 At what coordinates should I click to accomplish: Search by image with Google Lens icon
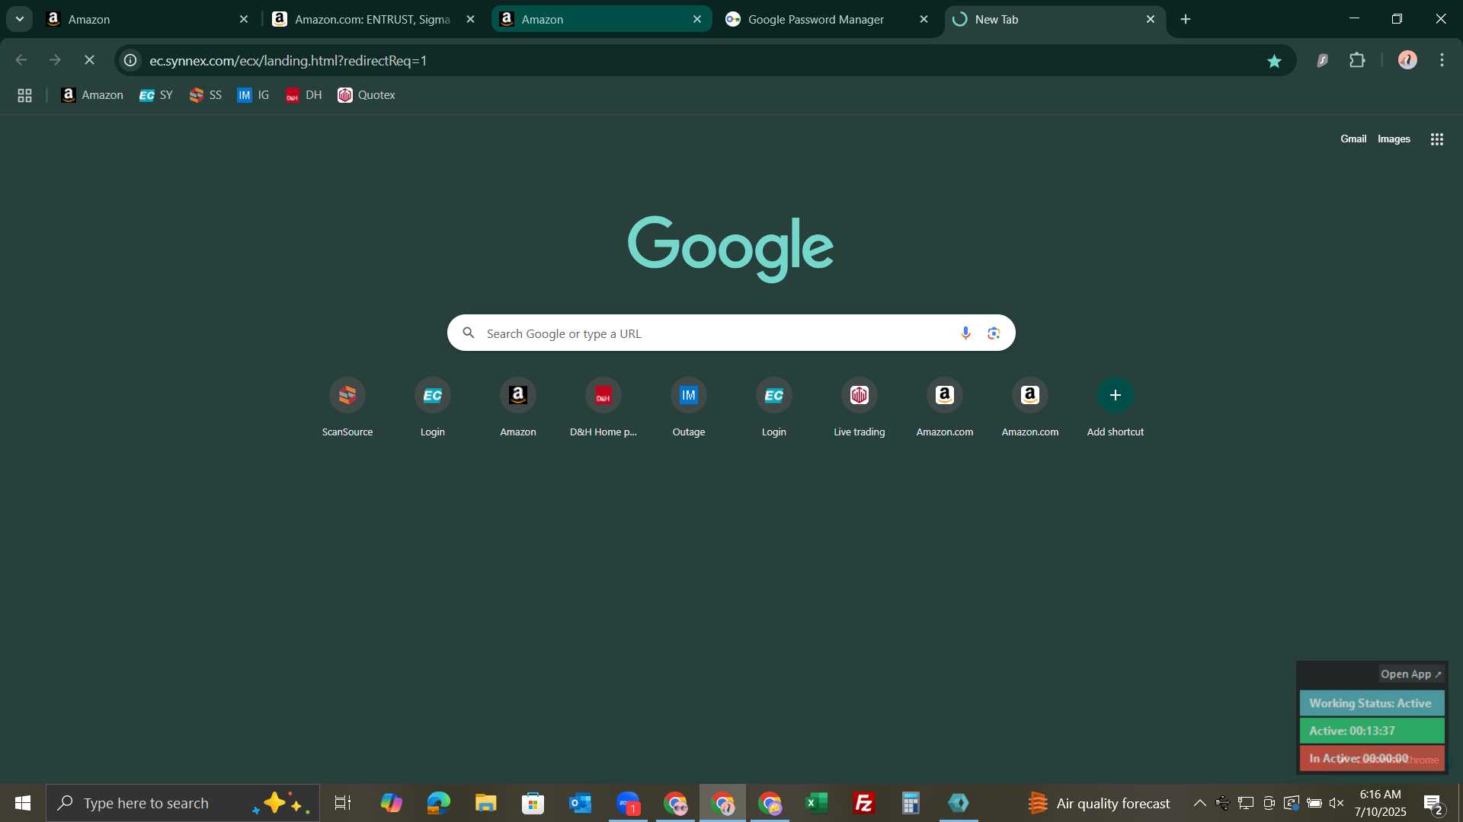(994, 333)
